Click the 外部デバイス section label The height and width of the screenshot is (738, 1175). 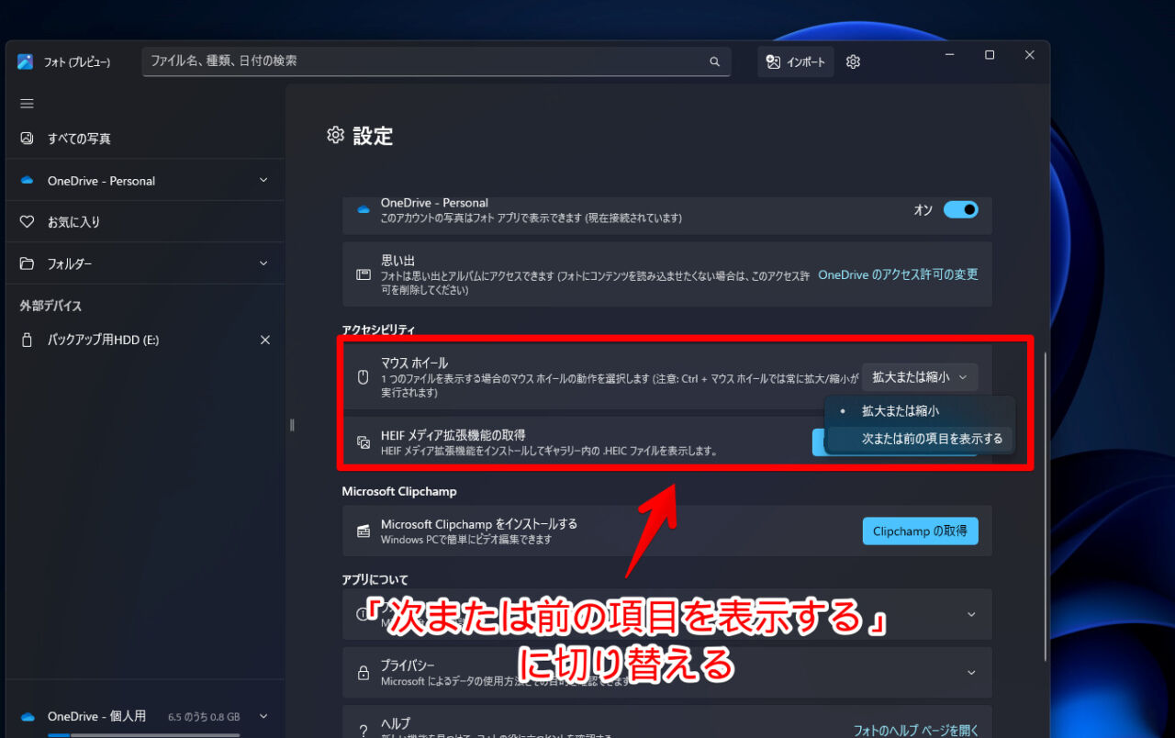pyautogui.click(x=50, y=306)
